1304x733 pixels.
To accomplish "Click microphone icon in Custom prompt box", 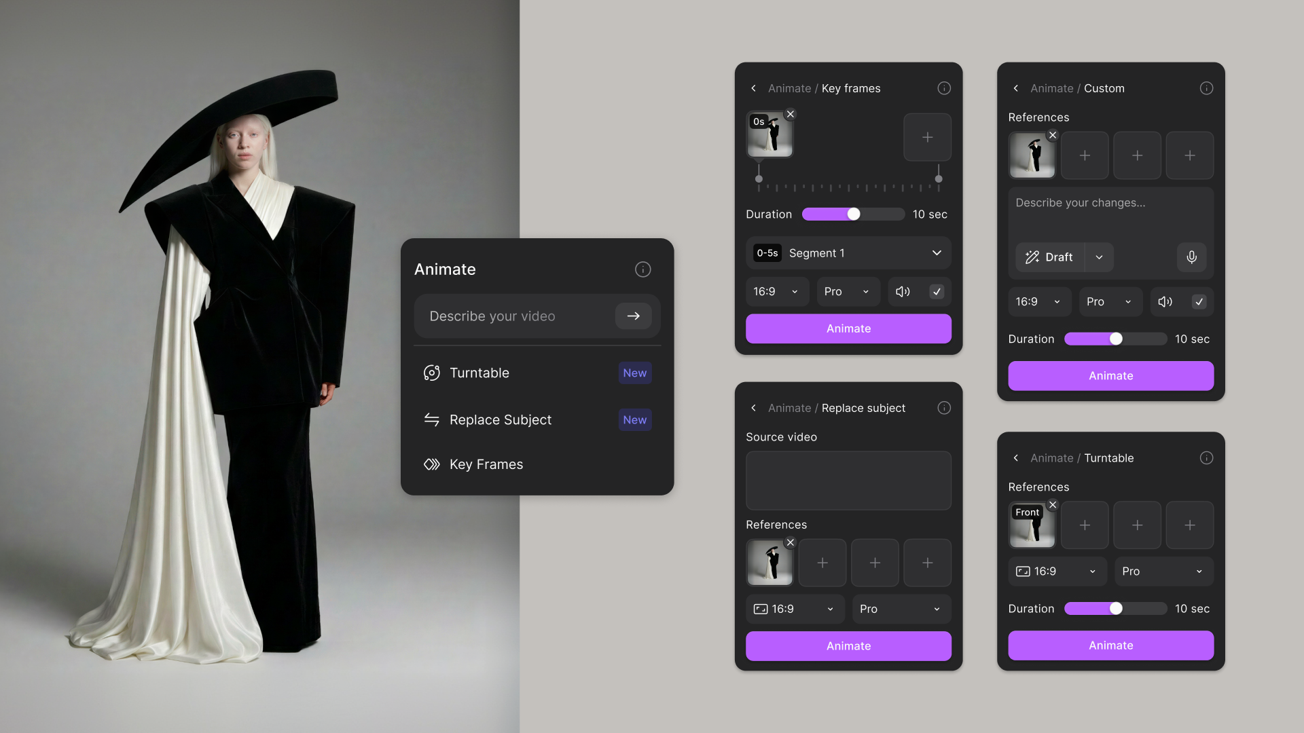I will coord(1191,257).
